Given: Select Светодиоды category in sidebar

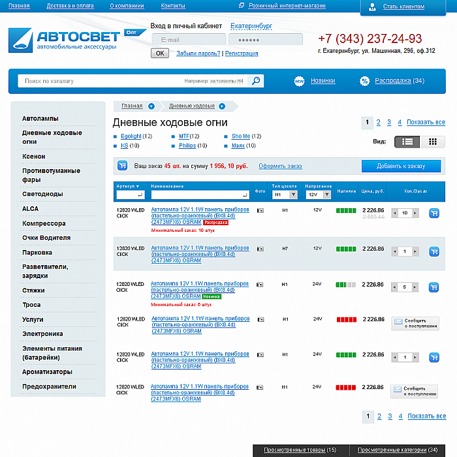Looking at the screenshot, I should click(42, 194).
